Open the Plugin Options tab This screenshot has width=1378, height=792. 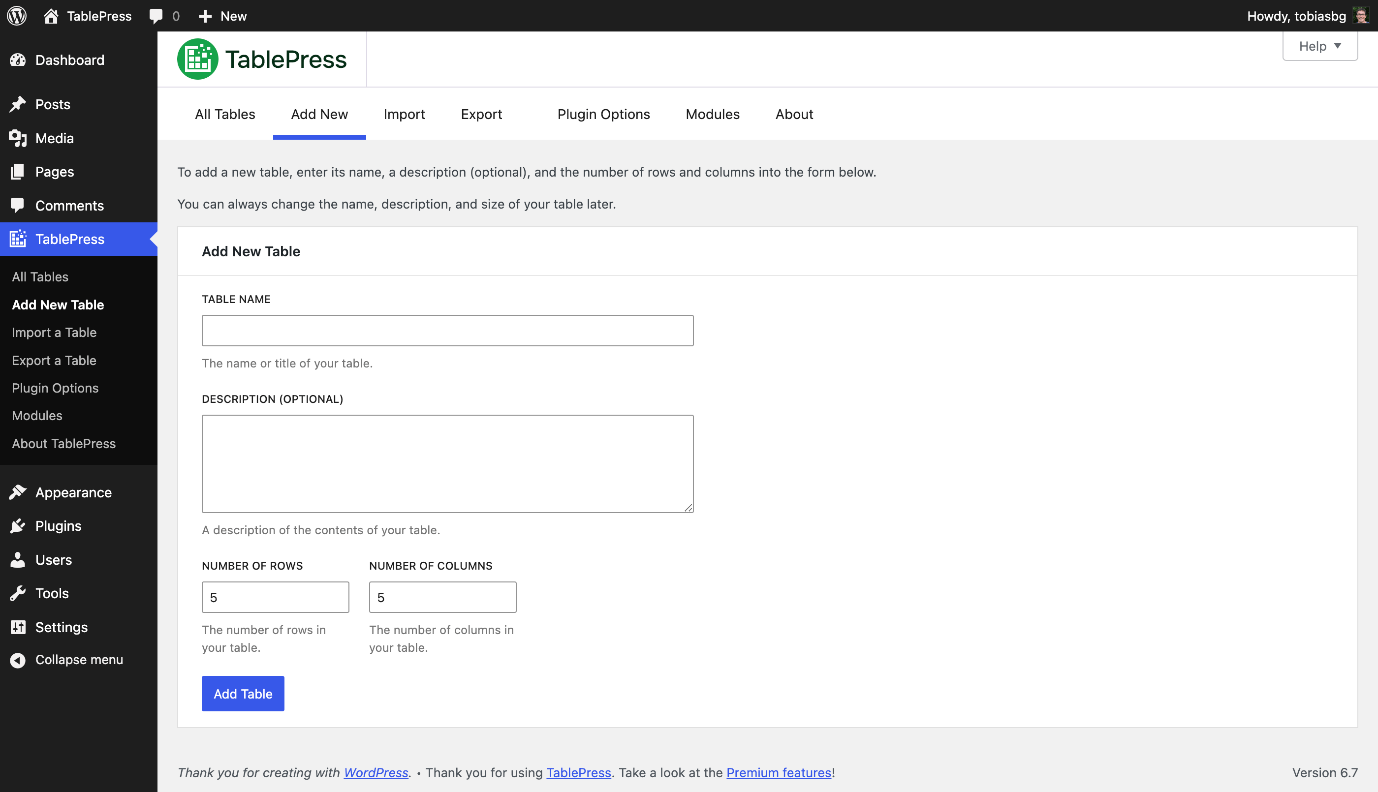click(x=603, y=114)
